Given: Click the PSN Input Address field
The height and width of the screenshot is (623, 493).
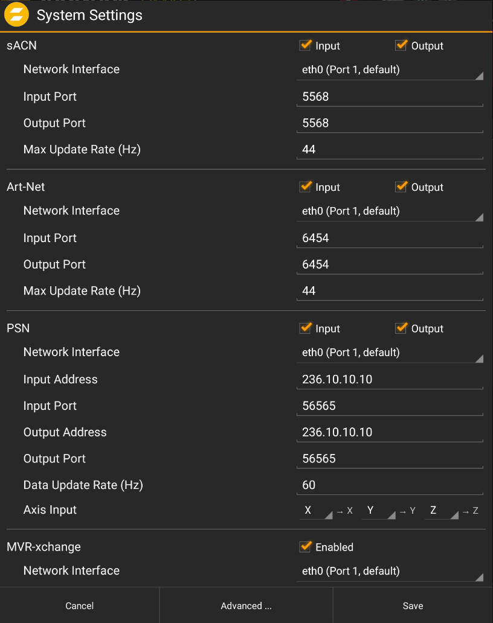Looking at the screenshot, I should point(390,379).
